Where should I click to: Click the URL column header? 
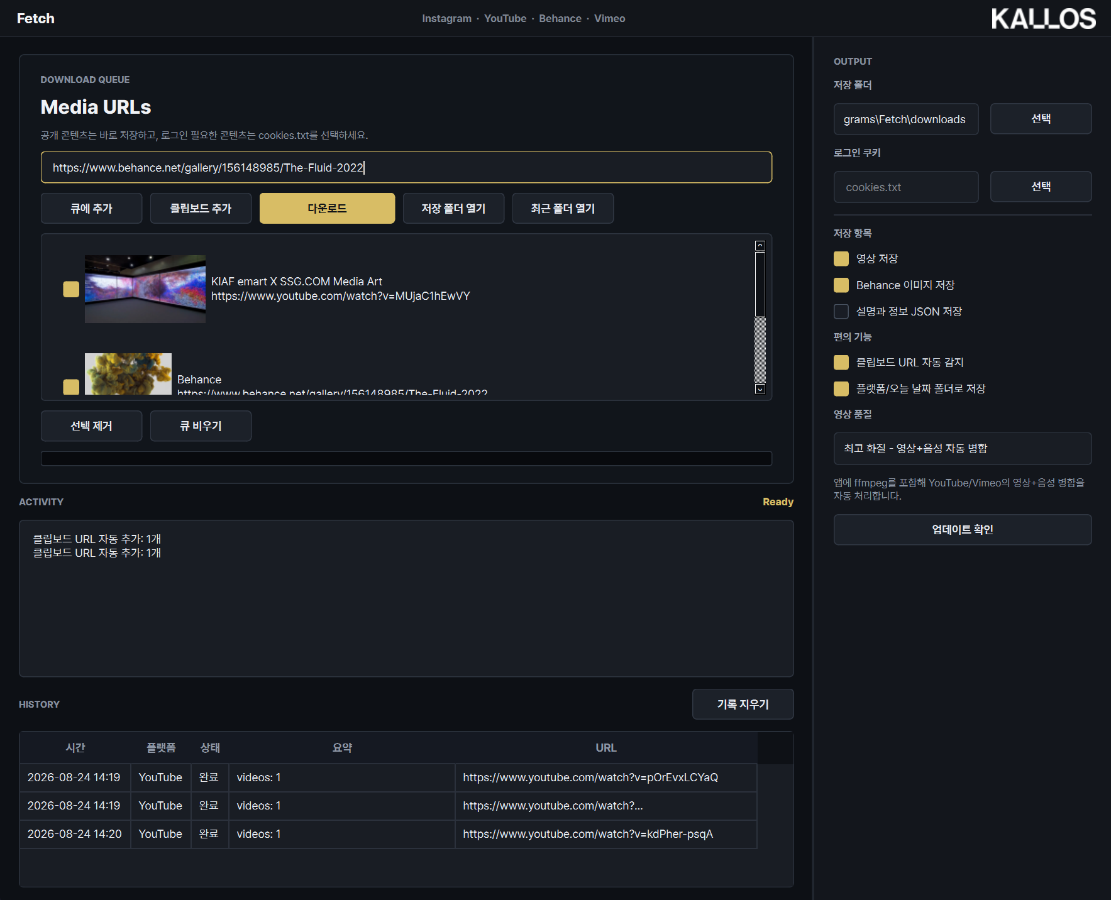tap(606, 747)
